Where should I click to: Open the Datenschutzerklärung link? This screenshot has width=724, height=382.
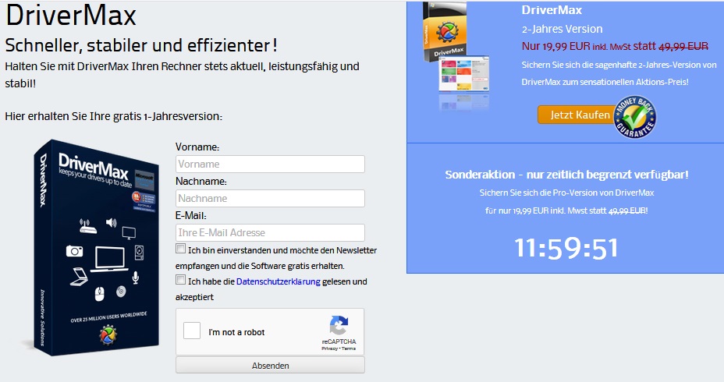(278, 281)
